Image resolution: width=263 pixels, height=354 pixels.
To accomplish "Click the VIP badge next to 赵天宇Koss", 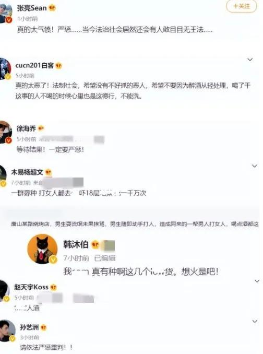I will (53, 287).
